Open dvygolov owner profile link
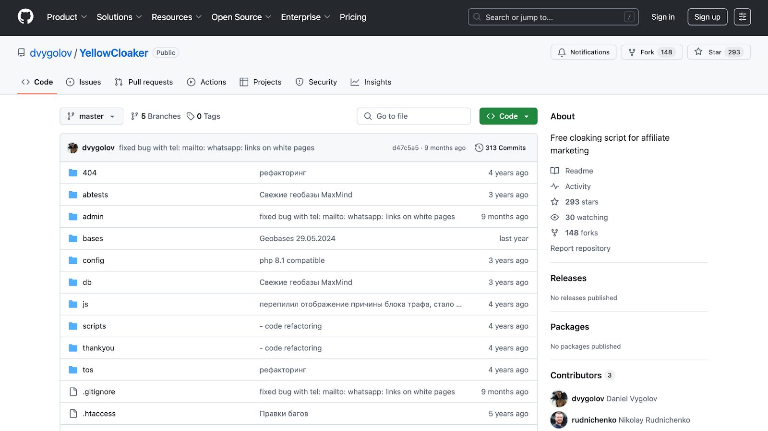The height and width of the screenshot is (431, 768). pos(51,53)
